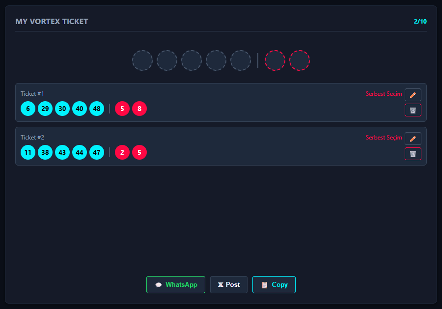Click cyan ball number 6 in Ticket #1
The image size is (442, 309).
click(28, 109)
